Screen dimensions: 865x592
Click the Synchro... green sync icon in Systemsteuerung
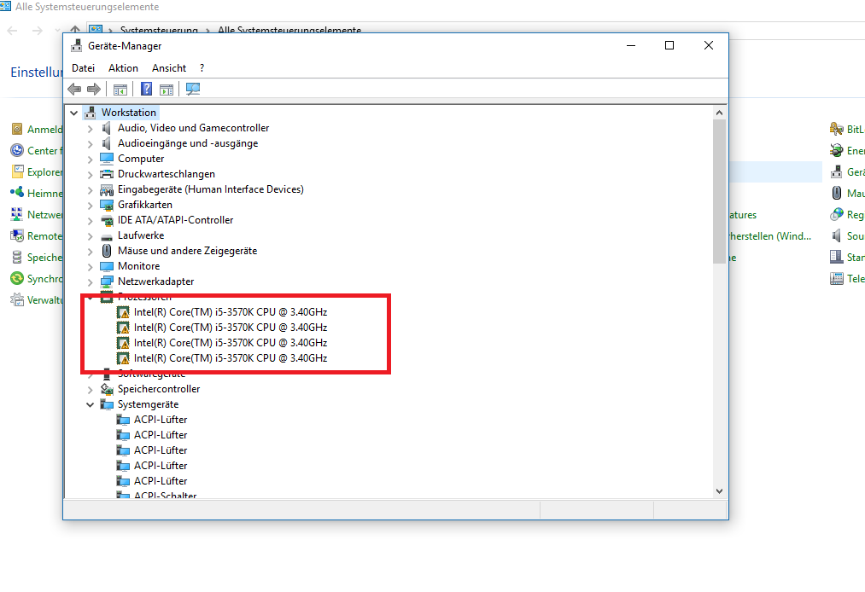(17, 278)
